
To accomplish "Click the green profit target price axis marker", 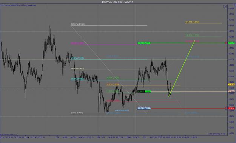I will pos(231,43).
